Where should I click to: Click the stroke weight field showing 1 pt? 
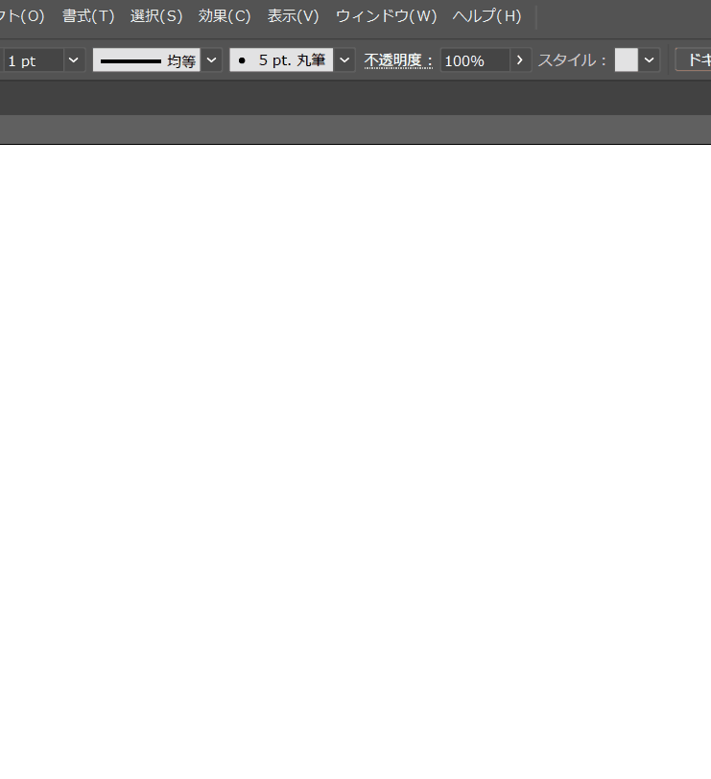[x=33, y=60]
